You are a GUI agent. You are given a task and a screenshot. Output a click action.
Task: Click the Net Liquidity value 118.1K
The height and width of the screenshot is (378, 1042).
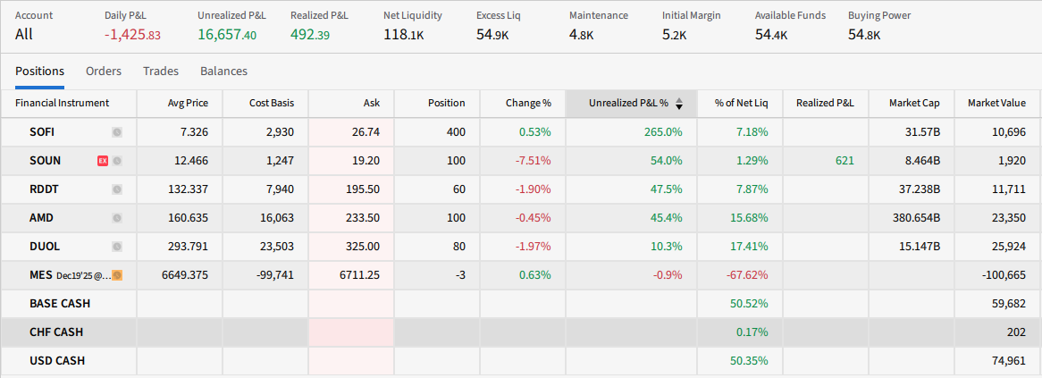(x=403, y=35)
